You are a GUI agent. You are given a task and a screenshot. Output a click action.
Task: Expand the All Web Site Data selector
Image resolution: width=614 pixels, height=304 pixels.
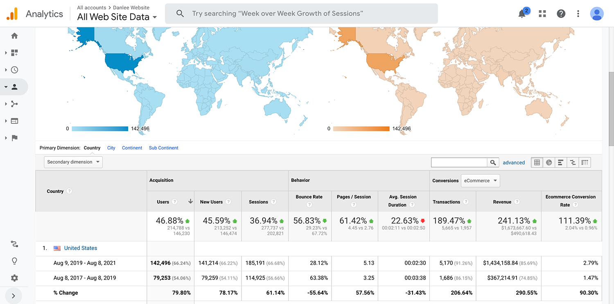click(117, 17)
